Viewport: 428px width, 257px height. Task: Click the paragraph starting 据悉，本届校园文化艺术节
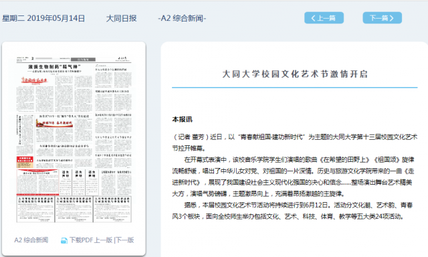(x=292, y=211)
